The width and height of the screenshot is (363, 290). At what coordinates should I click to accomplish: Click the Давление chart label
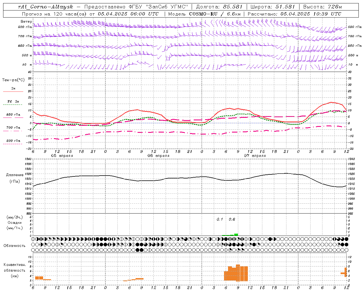coord(15,175)
